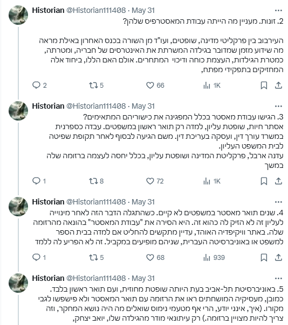Open @Historian111408 handle on tweet 3
Image resolution: width=288 pixels, height=325 pixels.
pyautogui.click(x=96, y=106)
